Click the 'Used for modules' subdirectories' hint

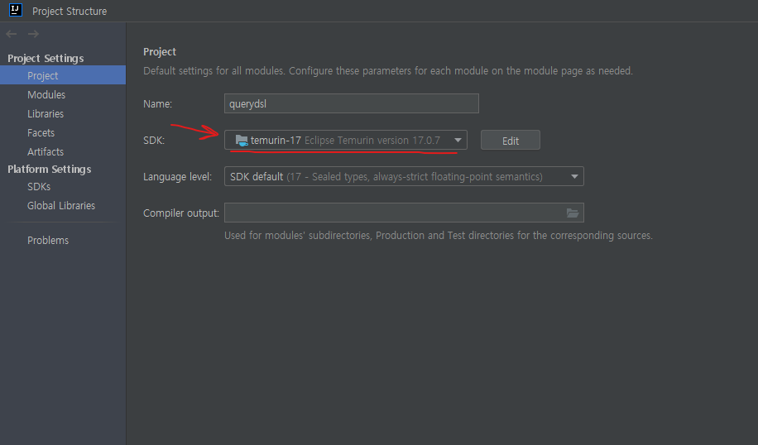click(439, 236)
